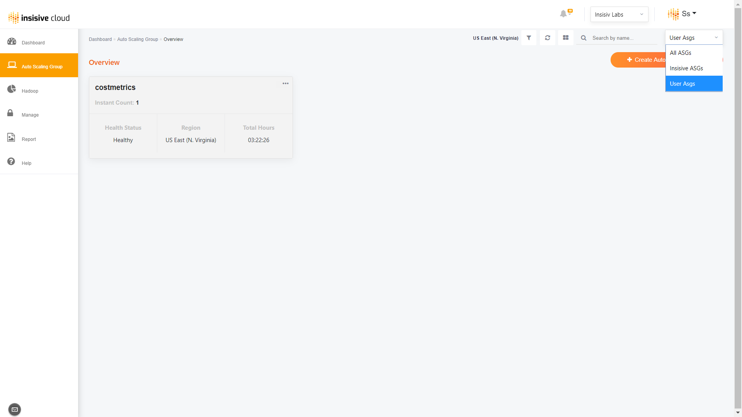Screen dimensions: 742x417
Task: Click the search magnifier icon
Action: click(584, 38)
